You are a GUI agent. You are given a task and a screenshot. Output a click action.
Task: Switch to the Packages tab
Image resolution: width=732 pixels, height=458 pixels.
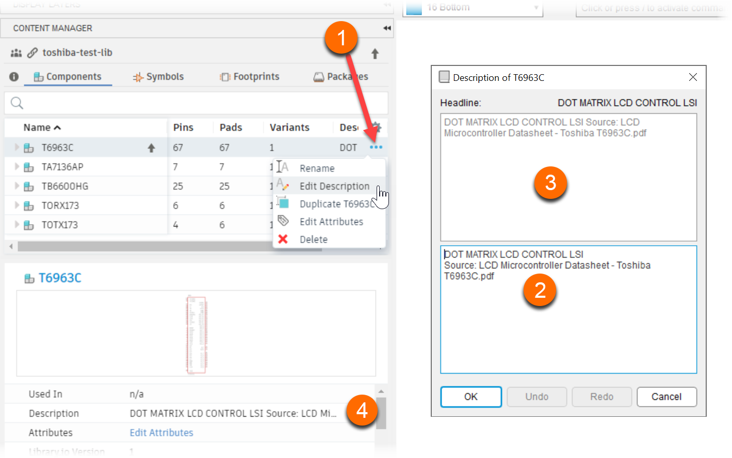[341, 77]
